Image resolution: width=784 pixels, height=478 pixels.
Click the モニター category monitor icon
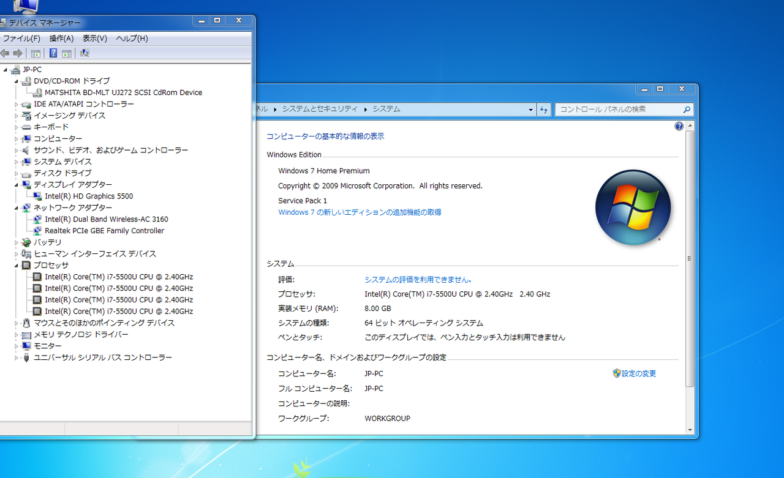[26, 346]
